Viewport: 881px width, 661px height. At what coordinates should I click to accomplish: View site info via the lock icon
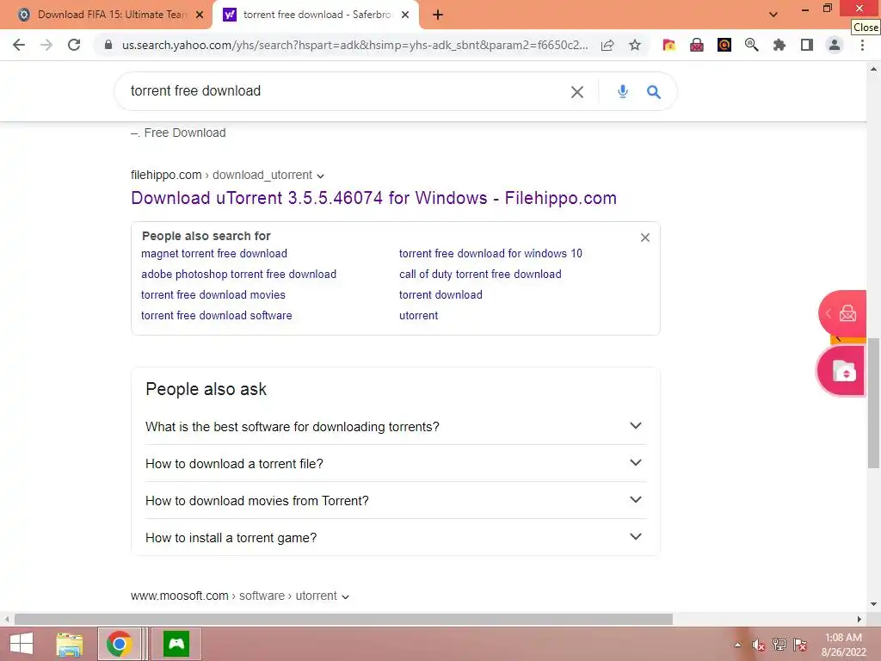click(108, 45)
